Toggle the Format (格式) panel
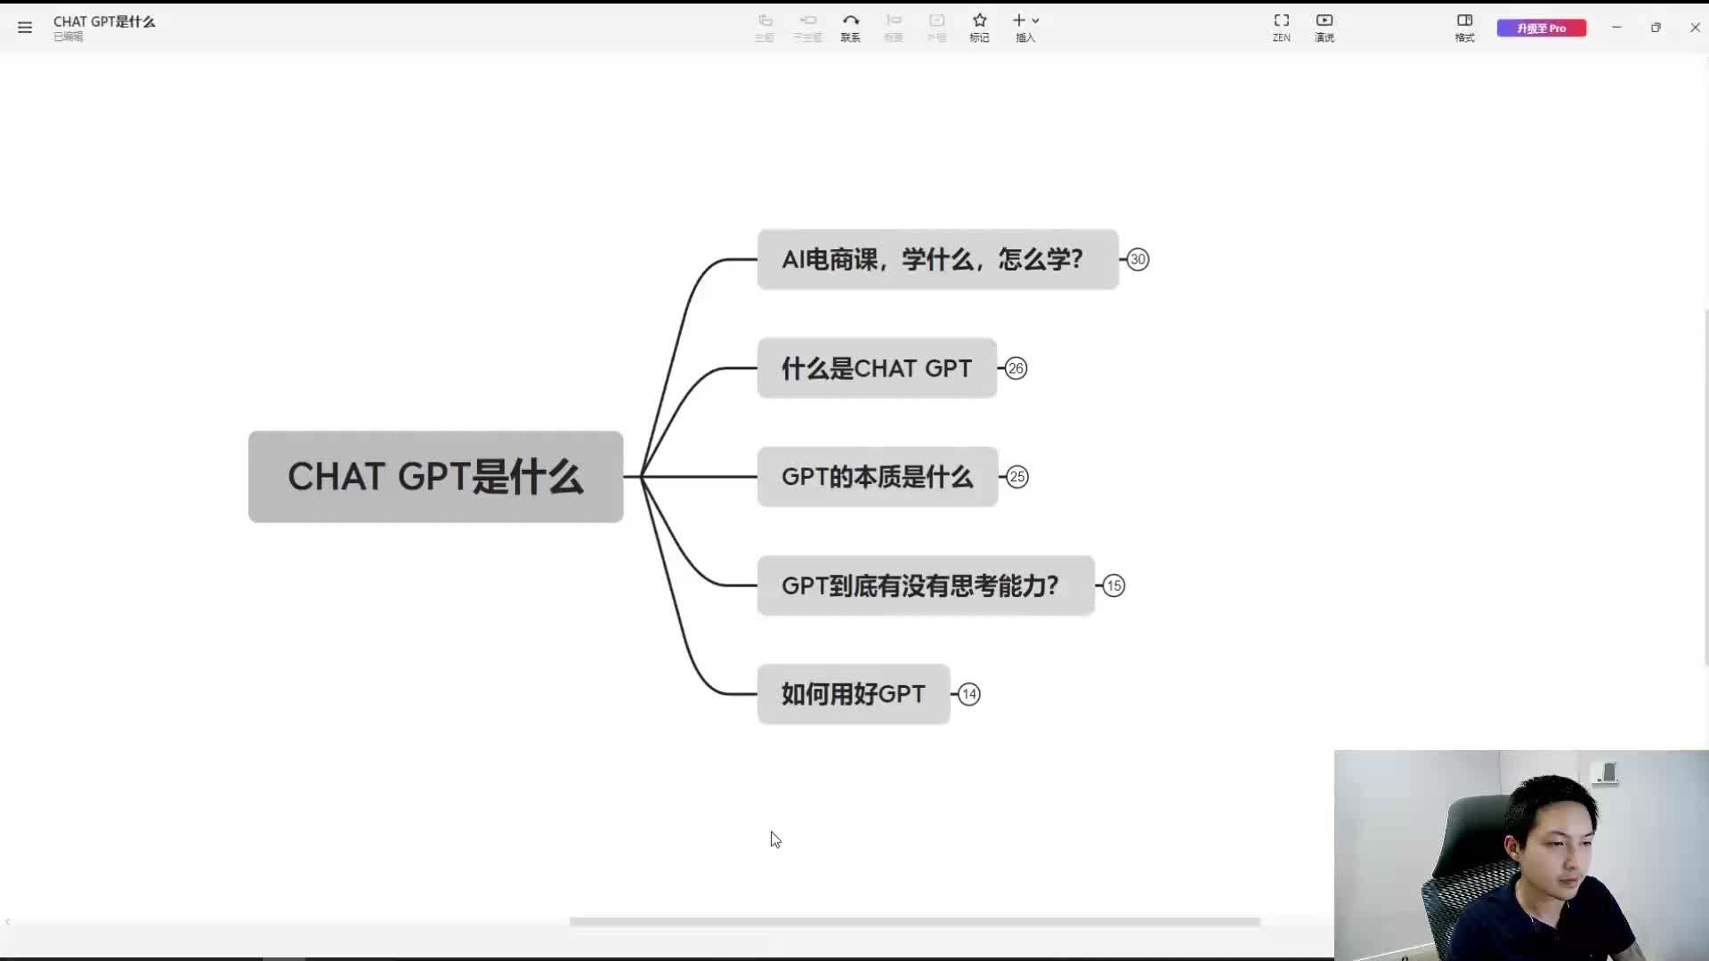 (x=1464, y=28)
